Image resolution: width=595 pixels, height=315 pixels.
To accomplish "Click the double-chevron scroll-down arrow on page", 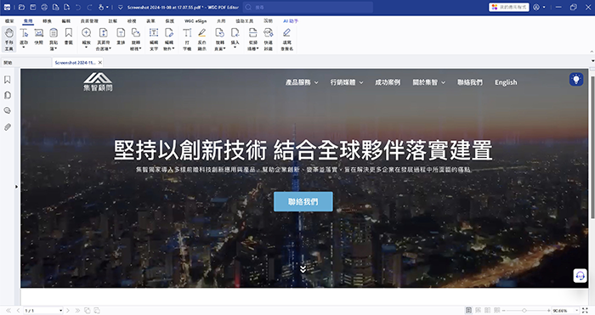I will click(x=303, y=269).
